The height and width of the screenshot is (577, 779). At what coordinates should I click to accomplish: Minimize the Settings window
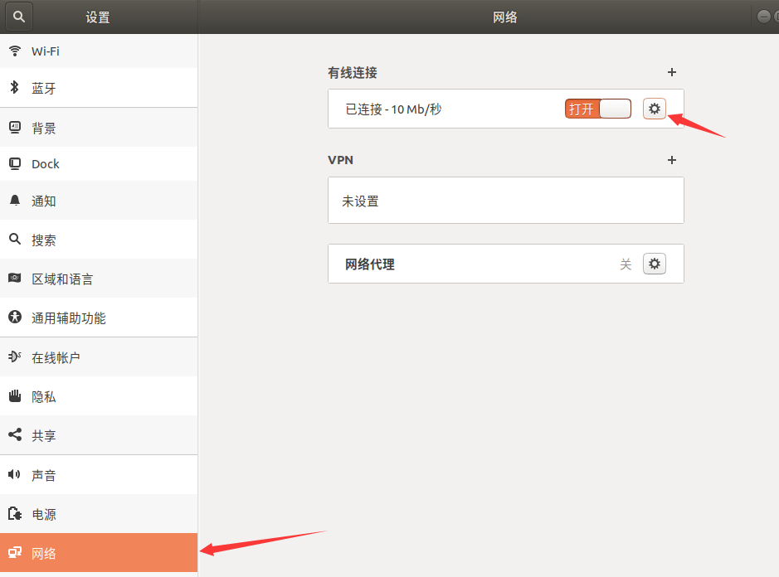(x=763, y=17)
